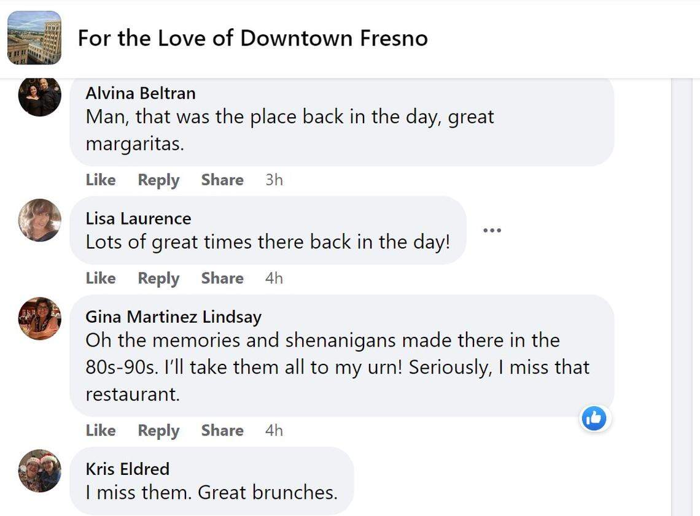
Task: Click the blue thumbs-up reaction badge
Action: point(594,418)
